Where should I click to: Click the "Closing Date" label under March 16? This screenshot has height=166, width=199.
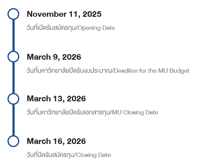[x=93, y=155]
